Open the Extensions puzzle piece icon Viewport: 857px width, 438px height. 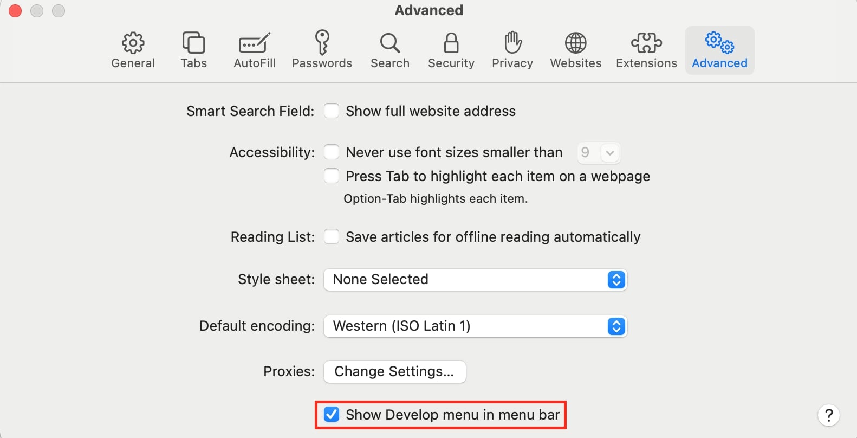pyautogui.click(x=646, y=43)
